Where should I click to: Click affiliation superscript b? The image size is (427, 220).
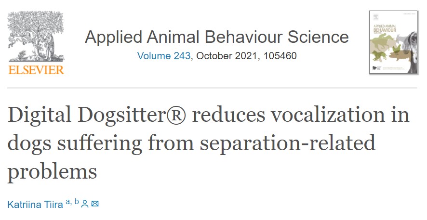pyautogui.click(x=77, y=202)
